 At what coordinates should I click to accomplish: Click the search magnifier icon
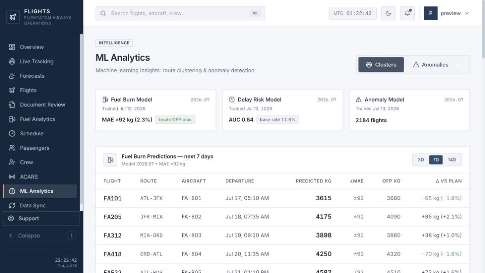tap(103, 13)
